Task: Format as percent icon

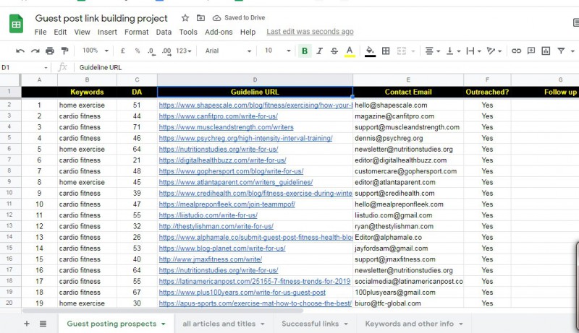Action: pyautogui.click(x=138, y=51)
